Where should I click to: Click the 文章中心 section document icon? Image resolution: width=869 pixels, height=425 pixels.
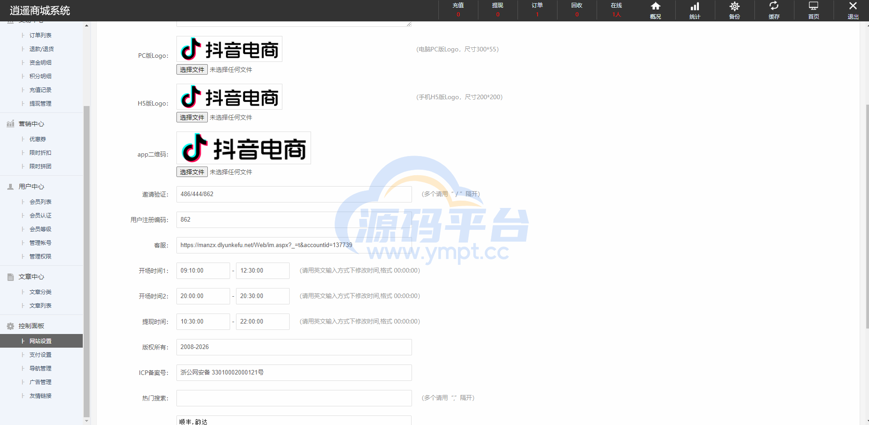point(10,277)
